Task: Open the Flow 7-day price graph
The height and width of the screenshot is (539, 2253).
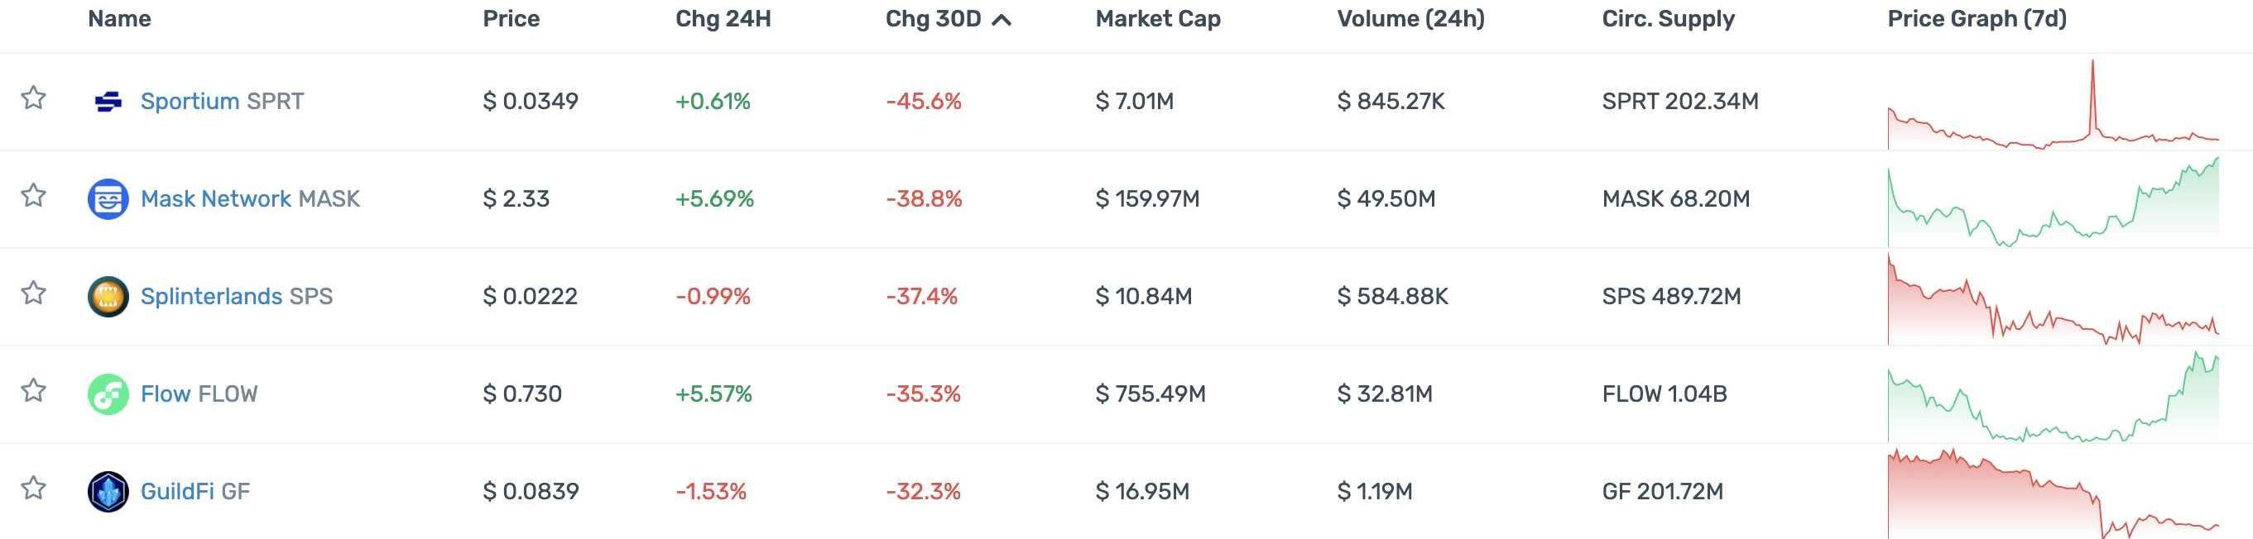Action: point(2052,396)
